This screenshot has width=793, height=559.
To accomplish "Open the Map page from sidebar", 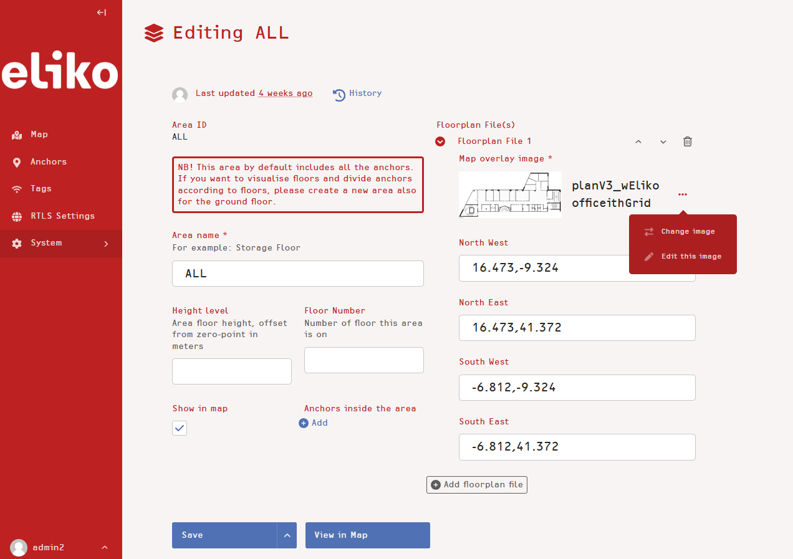I will coord(39,135).
